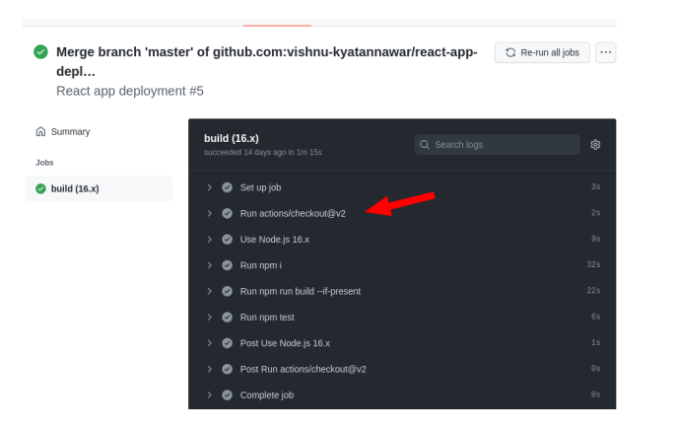Screen dimensions: 677x431
Task: Click green success icon beside workflow title
Action: click(x=40, y=52)
